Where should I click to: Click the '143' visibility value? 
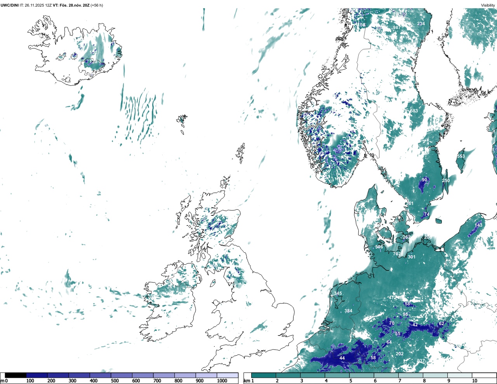point(479,225)
